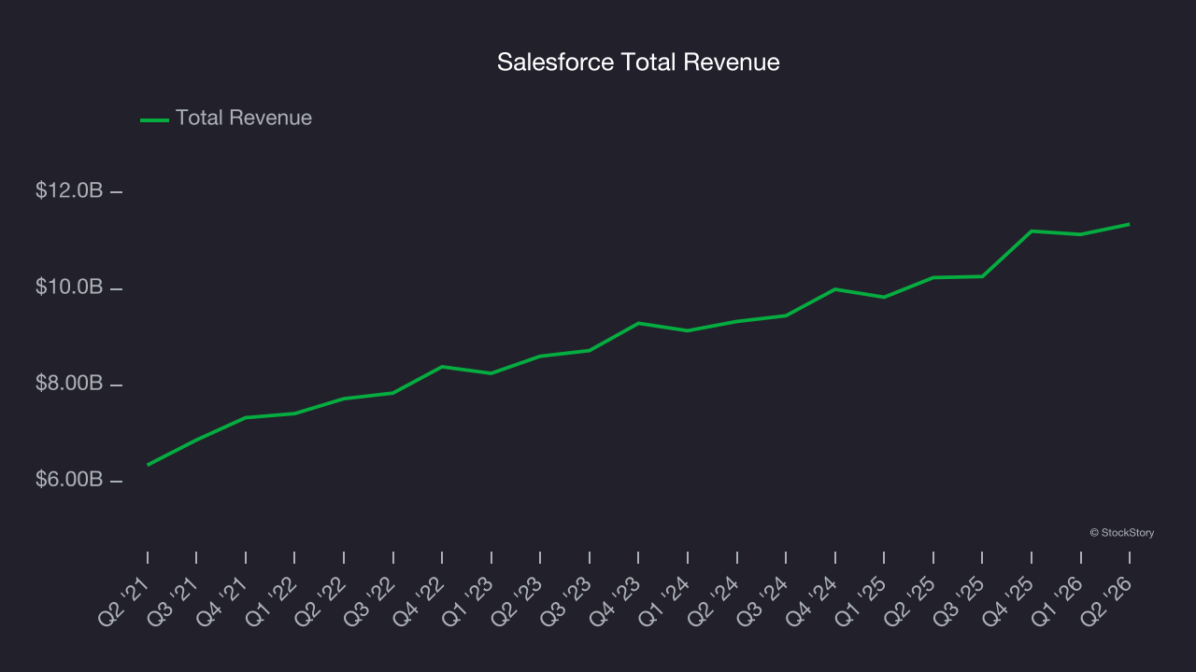Select the $6.00B y-axis label
The height and width of the screenshot is (672, 1196).
click(69, 480)
